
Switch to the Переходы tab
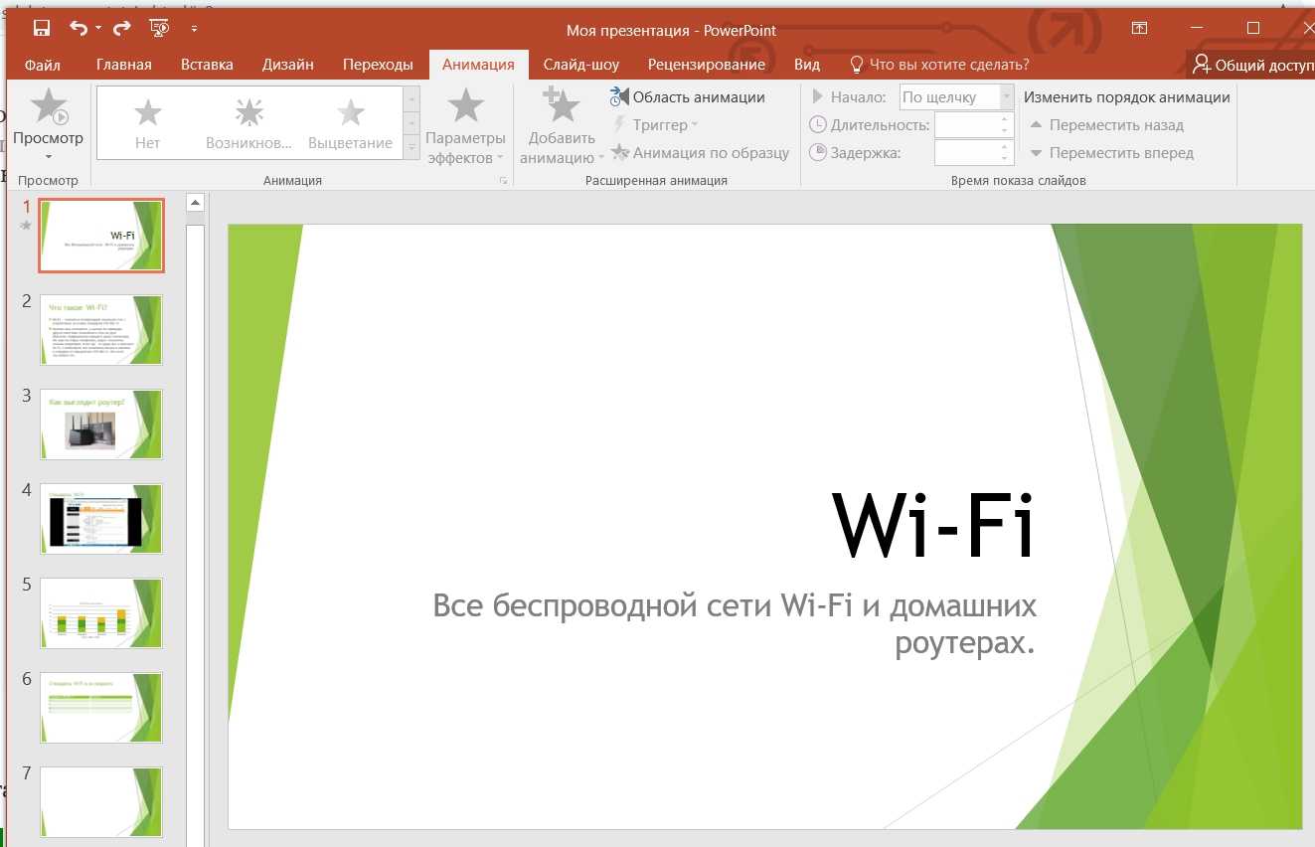click(x=378, y=65)
